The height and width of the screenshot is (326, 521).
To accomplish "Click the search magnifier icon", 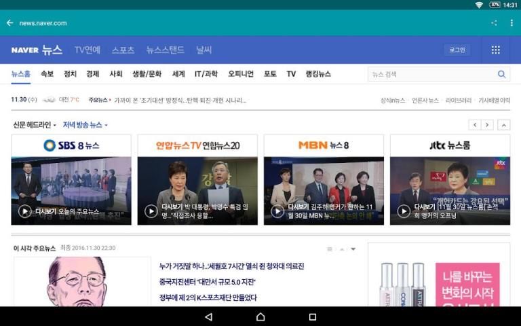I will 501,74.
